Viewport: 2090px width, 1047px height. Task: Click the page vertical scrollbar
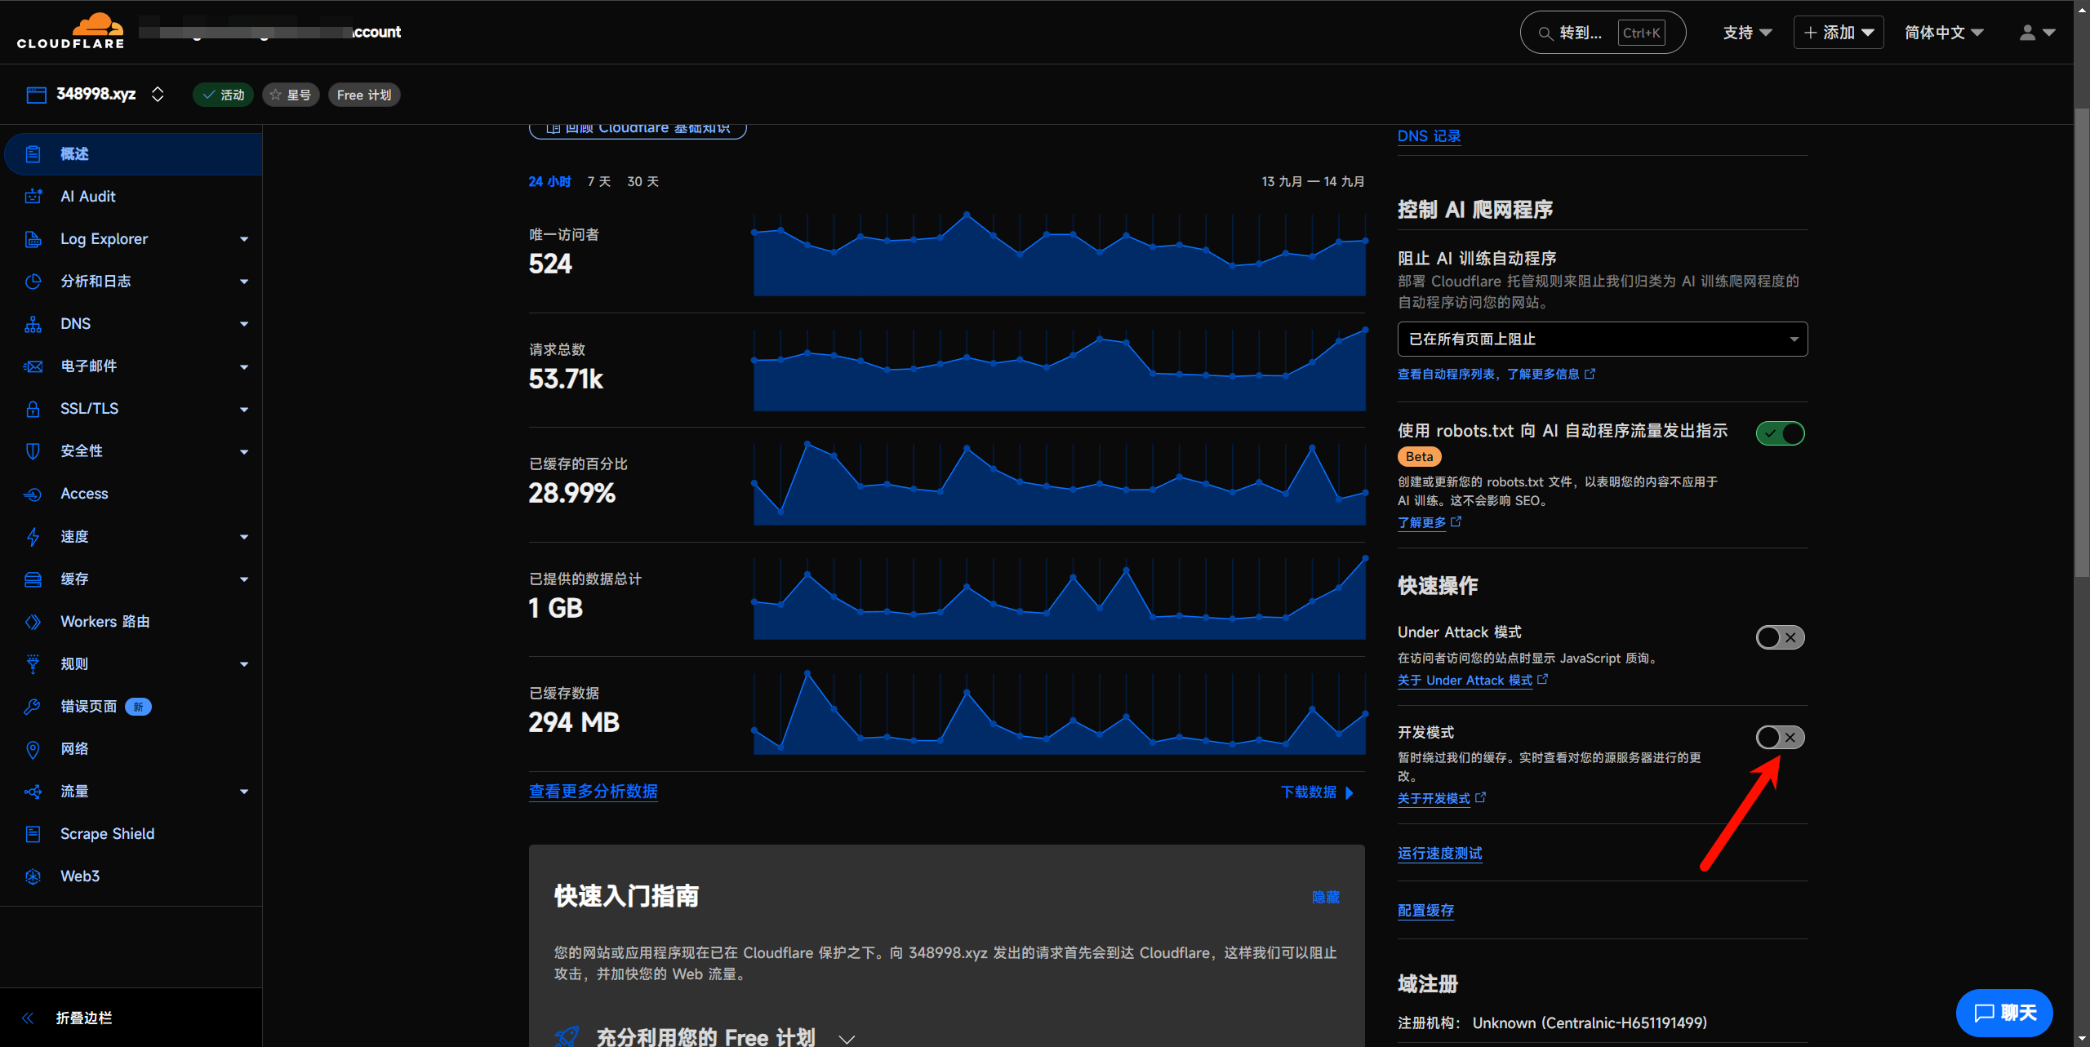(x=2082, y=343)
